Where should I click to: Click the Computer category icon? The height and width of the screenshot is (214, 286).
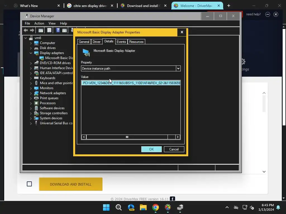click(x=36, y=43)
